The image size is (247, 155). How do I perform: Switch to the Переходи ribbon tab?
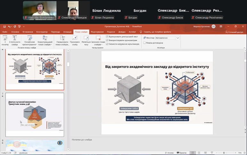pyautogui.click(x=55, y=32)
